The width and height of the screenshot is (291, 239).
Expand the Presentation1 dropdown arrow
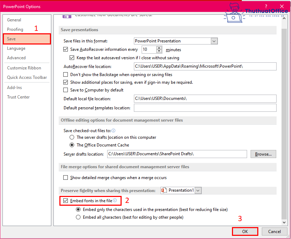(x=198, y=190)
